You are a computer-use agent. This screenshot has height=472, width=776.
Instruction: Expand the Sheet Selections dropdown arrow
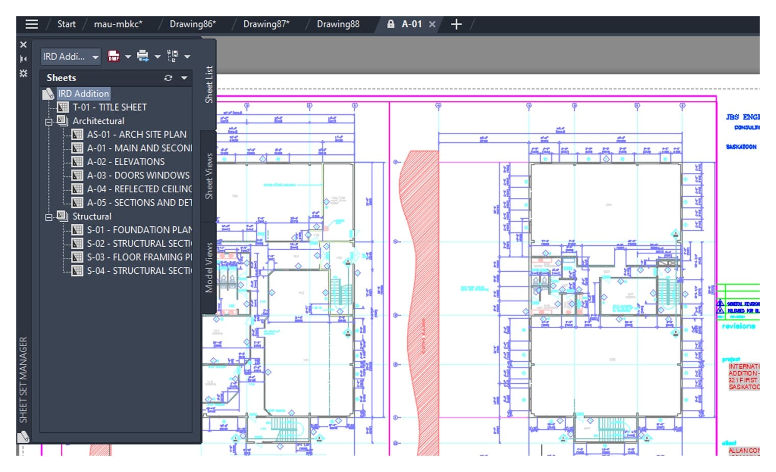tap(187, 57)
